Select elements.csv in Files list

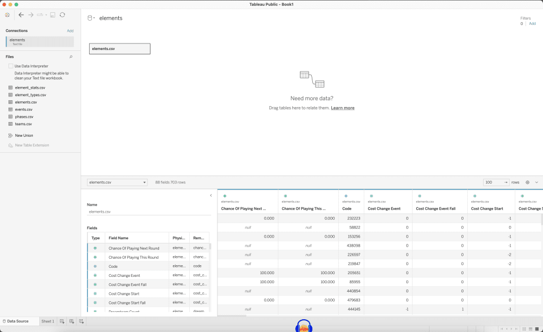(x=26, y=102)
